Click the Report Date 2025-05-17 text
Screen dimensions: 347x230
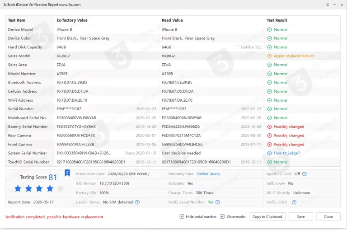[x=31, y=202]
